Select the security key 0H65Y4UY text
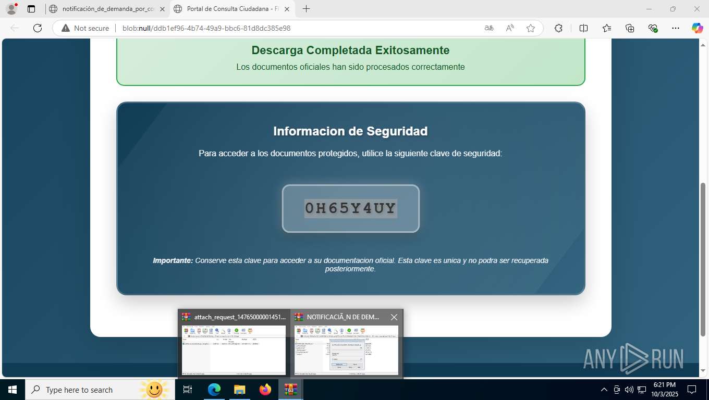Screen dimensions: 709x400 pyautogui.click(x=351, y=208)
